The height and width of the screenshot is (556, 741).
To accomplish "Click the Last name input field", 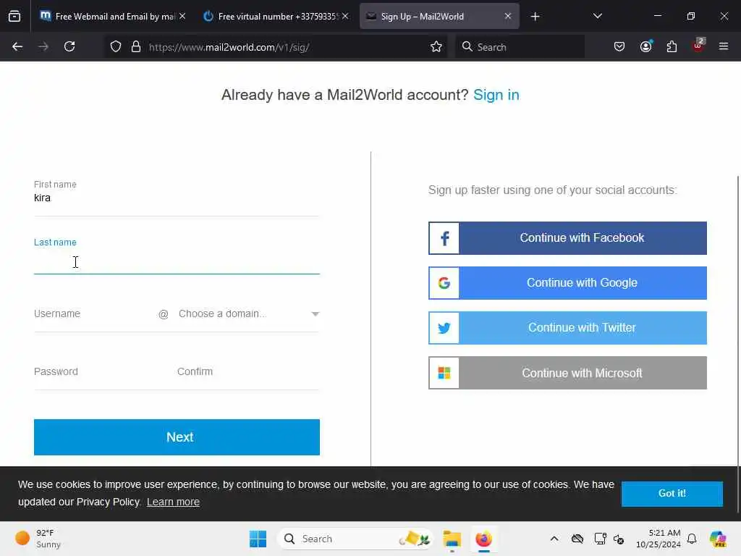I will coord(177,262).
